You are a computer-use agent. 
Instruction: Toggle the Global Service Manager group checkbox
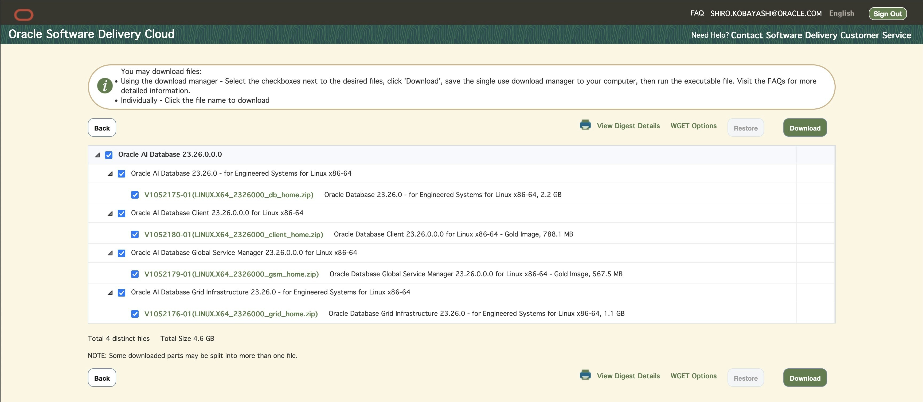(122, 253)
